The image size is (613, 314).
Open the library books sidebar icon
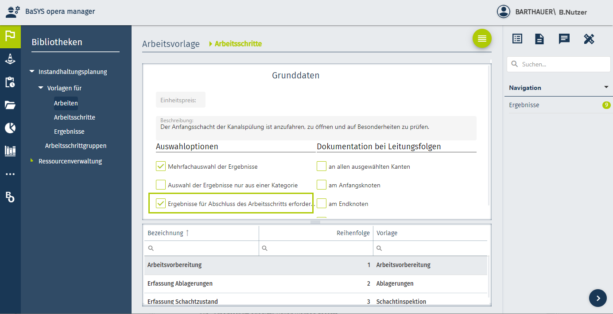point(10,151)
